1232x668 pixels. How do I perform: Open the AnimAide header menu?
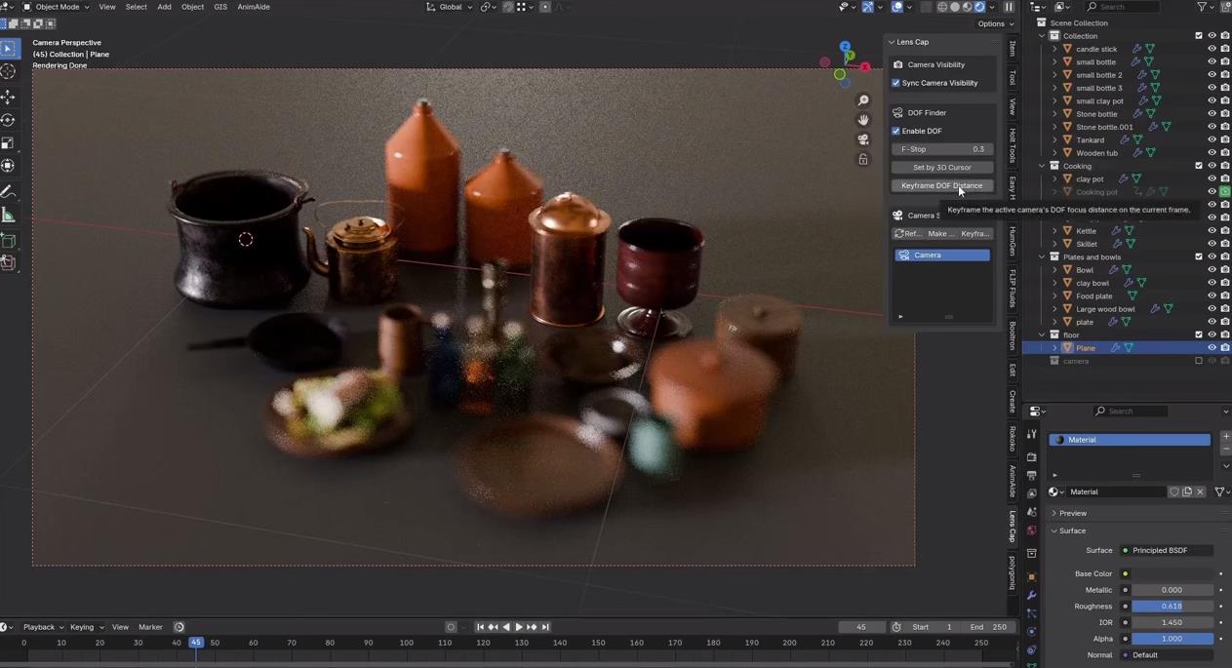pyautogui.click(x=254, y=7)
